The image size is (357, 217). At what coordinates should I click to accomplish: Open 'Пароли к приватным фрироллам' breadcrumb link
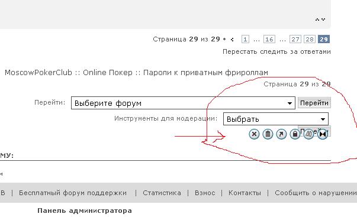205,73
